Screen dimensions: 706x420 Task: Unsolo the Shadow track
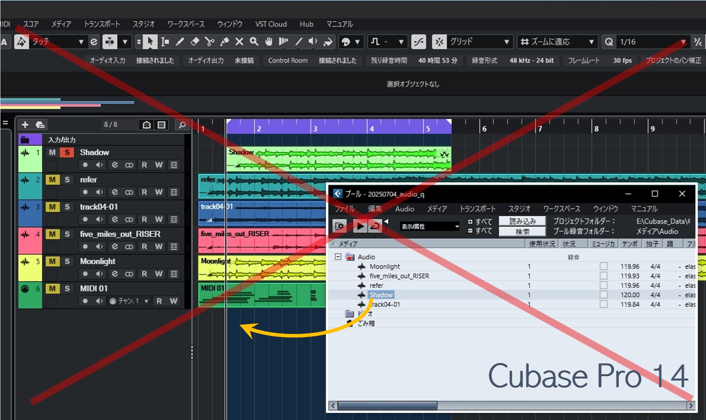[67, 152]
